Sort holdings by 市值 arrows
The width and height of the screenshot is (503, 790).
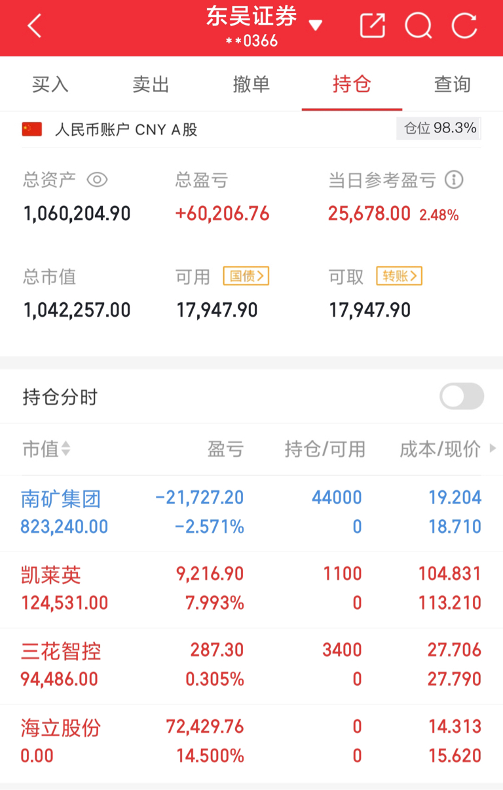(x=65, y=449)
